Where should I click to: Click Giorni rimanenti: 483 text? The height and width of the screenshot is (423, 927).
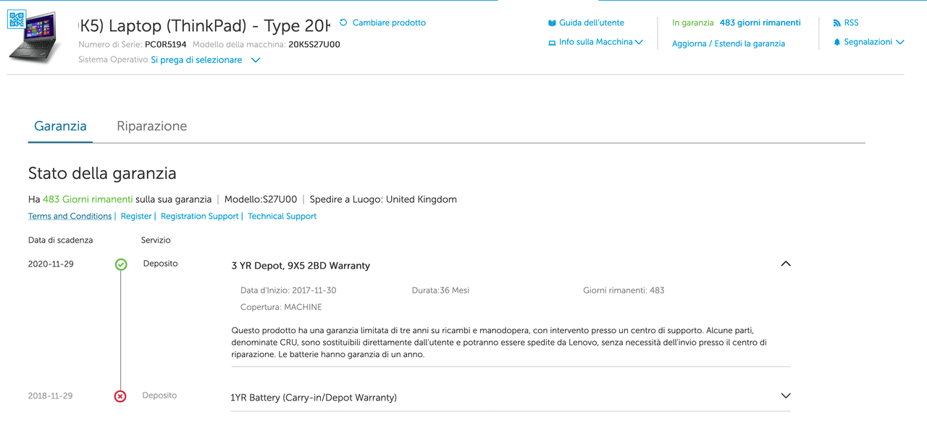tap(624, 290)
